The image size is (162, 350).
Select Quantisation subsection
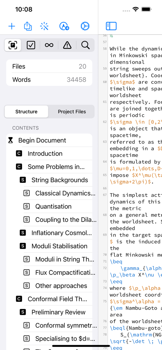tap(49, 206)
